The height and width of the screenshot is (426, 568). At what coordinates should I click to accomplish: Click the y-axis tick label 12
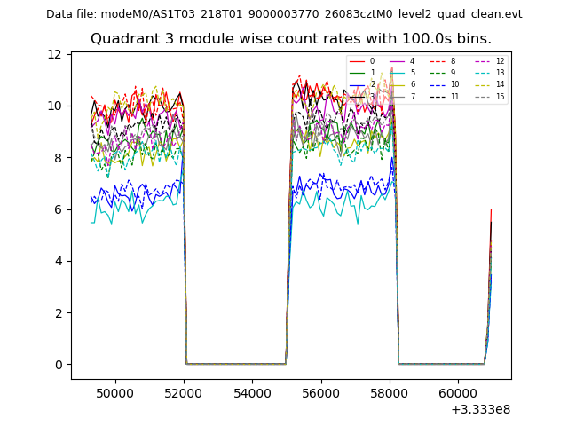54,54
